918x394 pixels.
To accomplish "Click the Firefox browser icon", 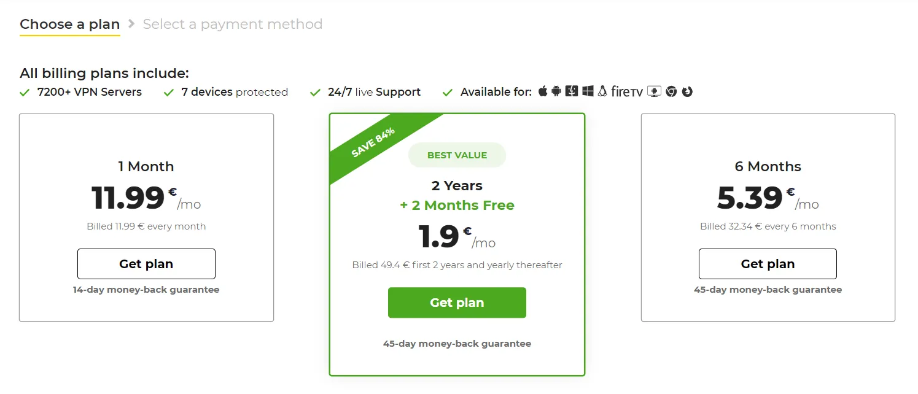I will 687,91.
